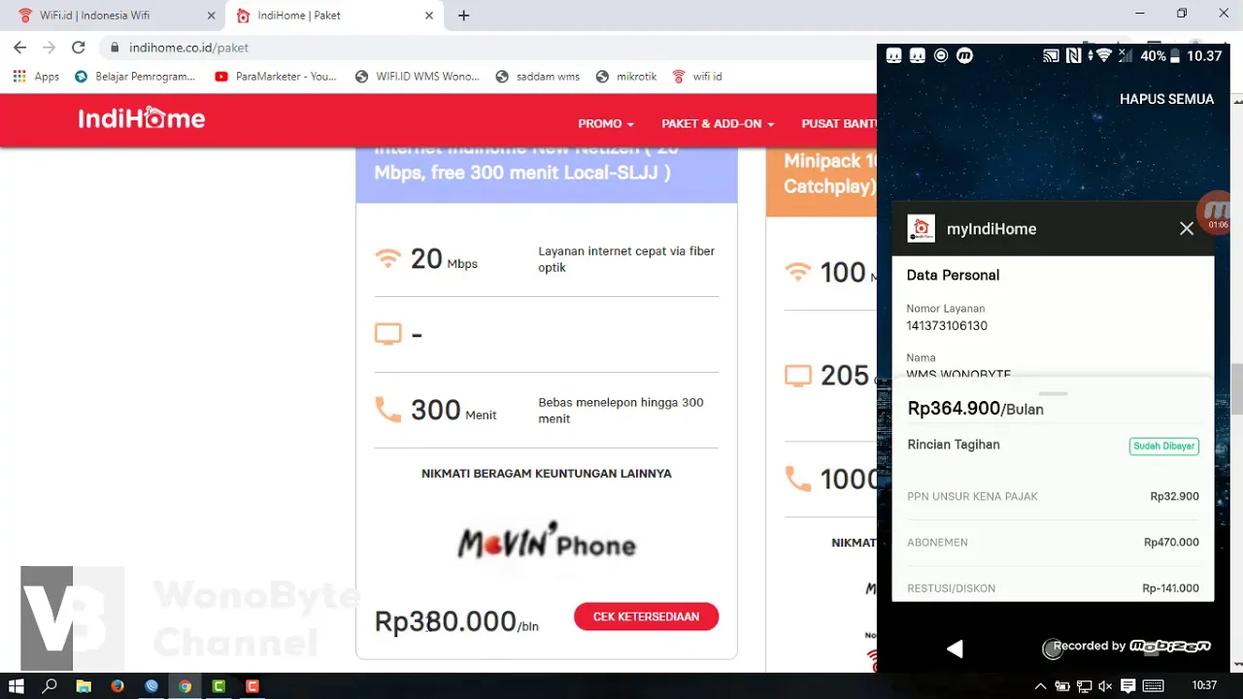The width and height of the screenshot is (1243, 699).
Task: Tap the Android back triangle button
Action: coord(956,649)
